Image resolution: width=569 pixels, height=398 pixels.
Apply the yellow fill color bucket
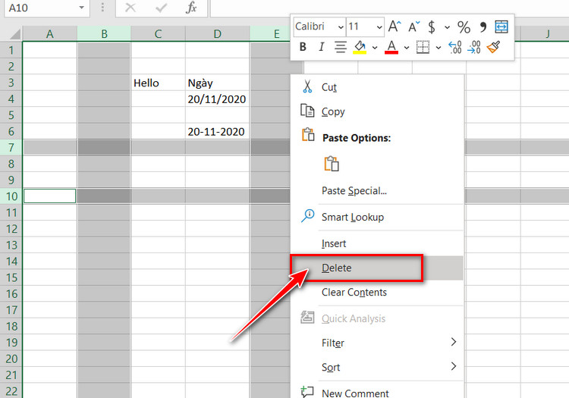(x=360, y=47)
